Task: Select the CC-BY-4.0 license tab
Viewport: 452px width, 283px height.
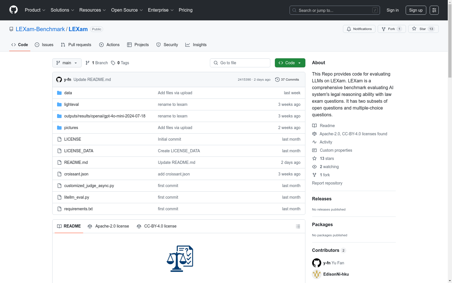Action: coord(157,226)
